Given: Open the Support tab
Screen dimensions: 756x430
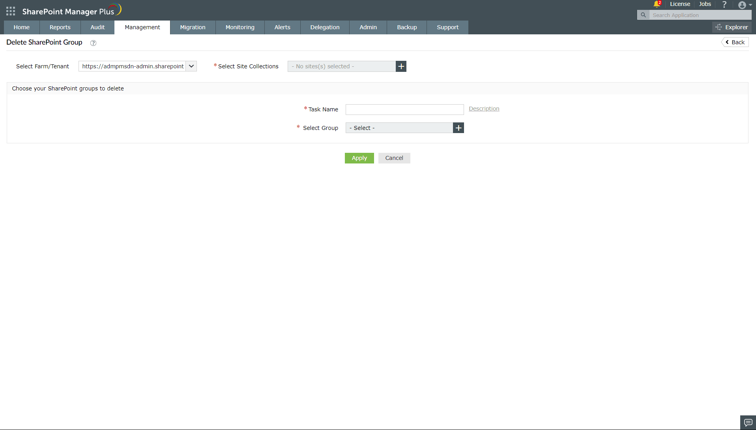Looking at the screenshot, I should tap(448, 27).
